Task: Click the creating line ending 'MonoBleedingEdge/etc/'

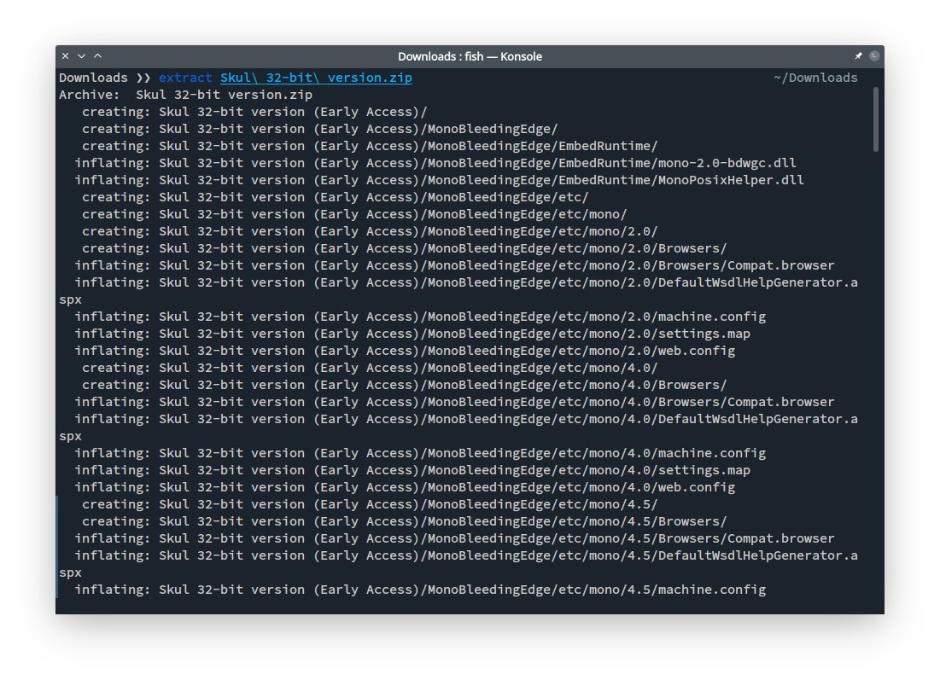Action: click(x=336, y=197)
